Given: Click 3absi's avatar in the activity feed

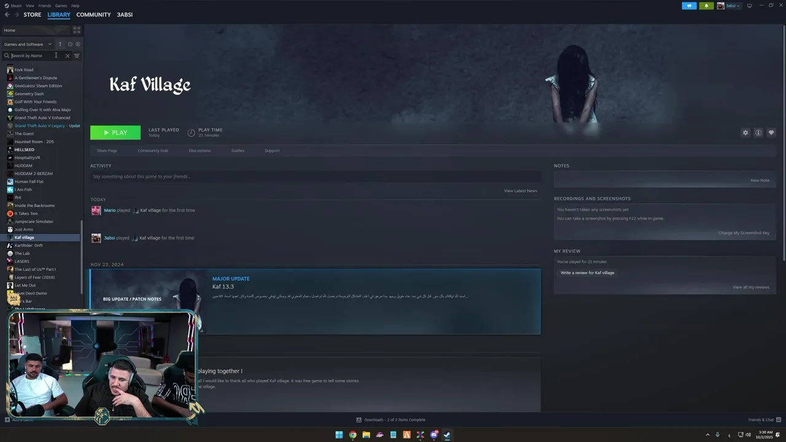Looking at the screenshot, I should point(96,238).
